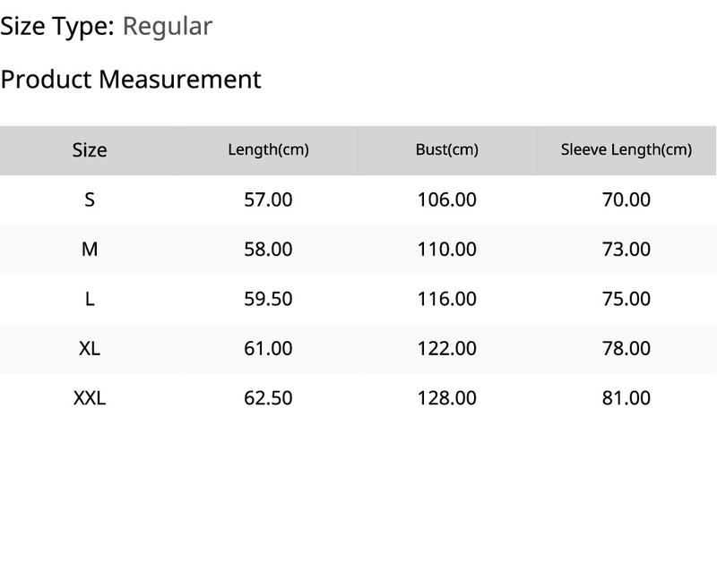Click the 128.00 bust value
717x570 pixels.
(447, 398)
